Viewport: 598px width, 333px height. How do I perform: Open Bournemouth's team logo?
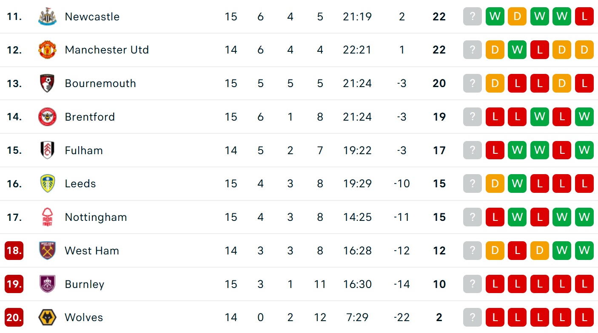click(47, 83)
